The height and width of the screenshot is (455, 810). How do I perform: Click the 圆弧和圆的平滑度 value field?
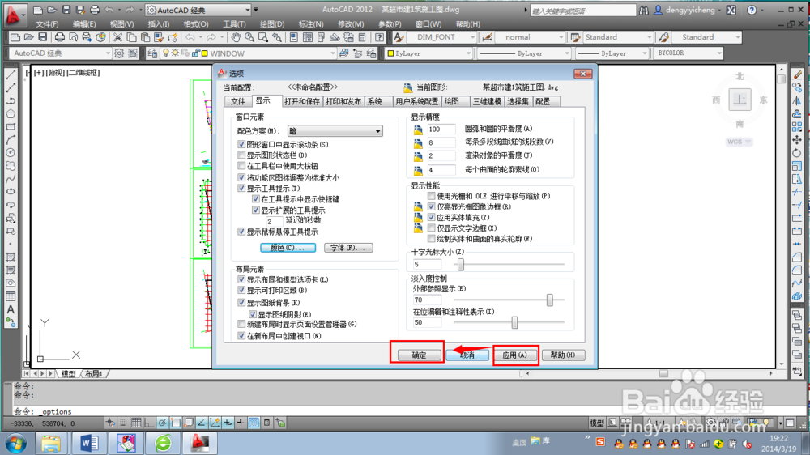(441, 129)
